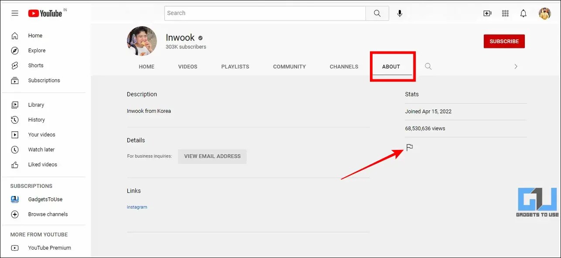Click the Create video icon

(x=487, y=13)
